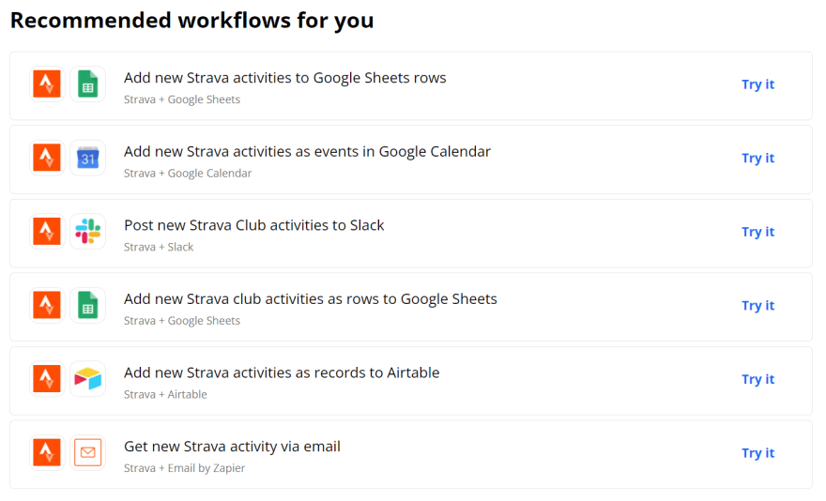Open 'Add new Strava activities as records to Airtable'
The image size is (826, 501).
click(282, 373)
